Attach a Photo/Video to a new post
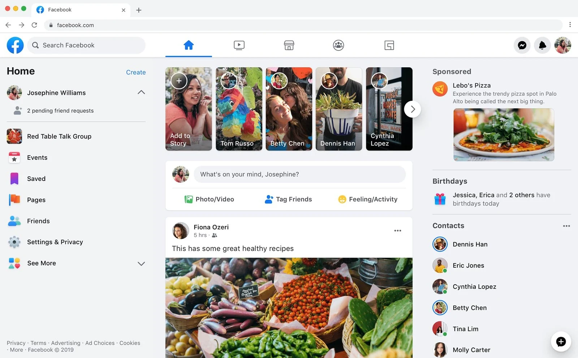The image size is (578, 358). coord(209,199)
